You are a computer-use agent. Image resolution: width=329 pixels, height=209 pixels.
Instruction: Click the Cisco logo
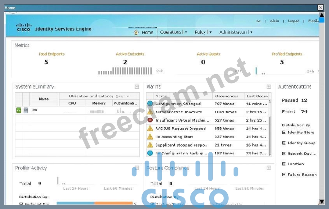23,27
